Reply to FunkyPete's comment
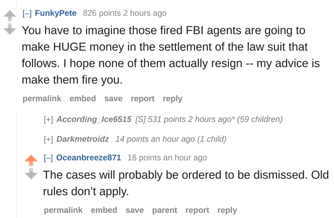The image size is (334, 218). click(x=173, y=99)
